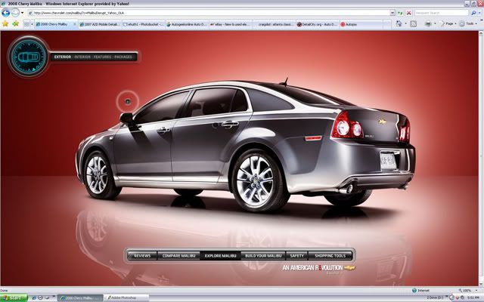Open the Tools menu

(x=468, y=23)
